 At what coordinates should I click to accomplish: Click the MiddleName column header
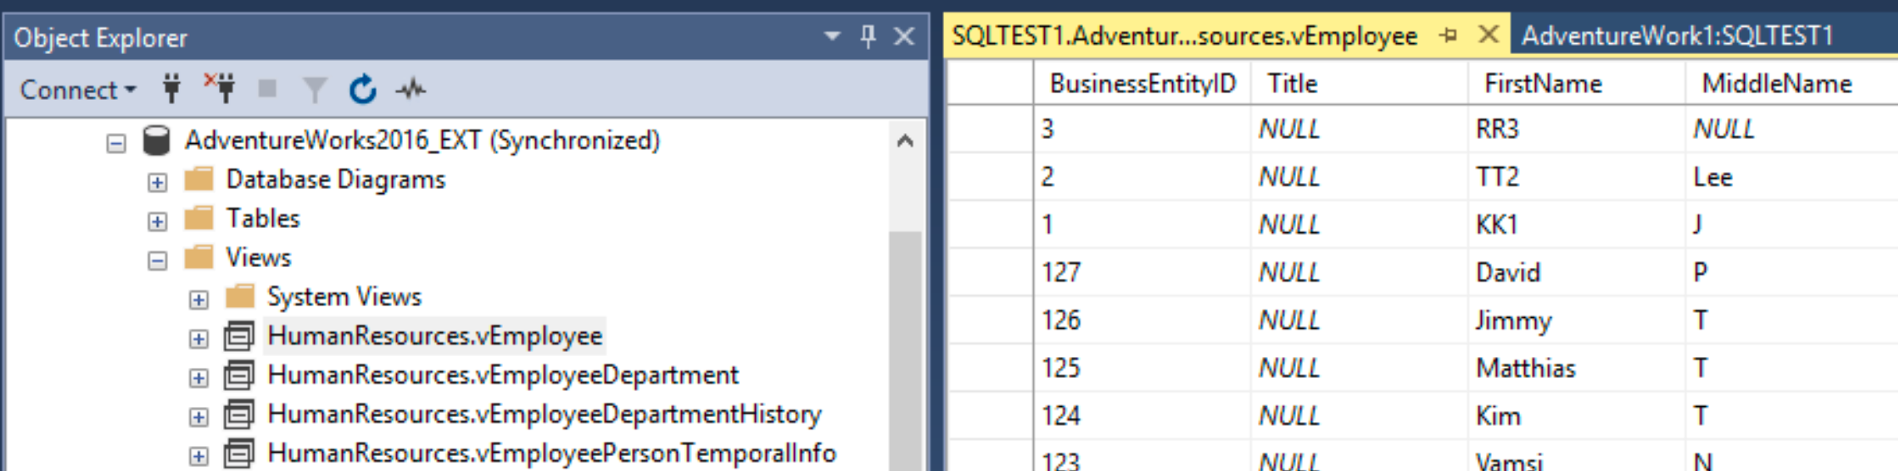pyautogui.click(x=1791, y=83)
